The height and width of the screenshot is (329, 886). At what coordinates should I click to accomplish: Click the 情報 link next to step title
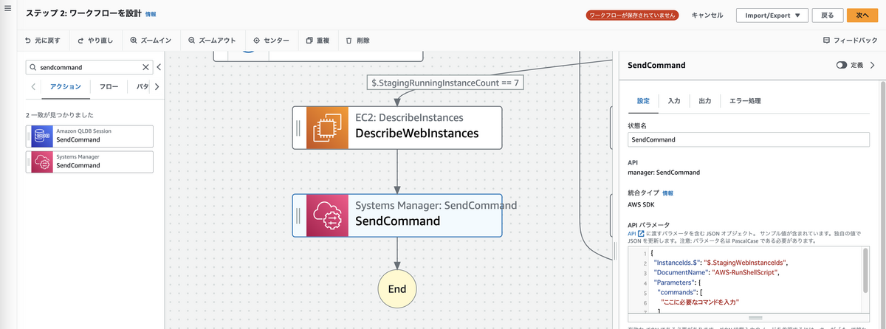click(151, 14)
